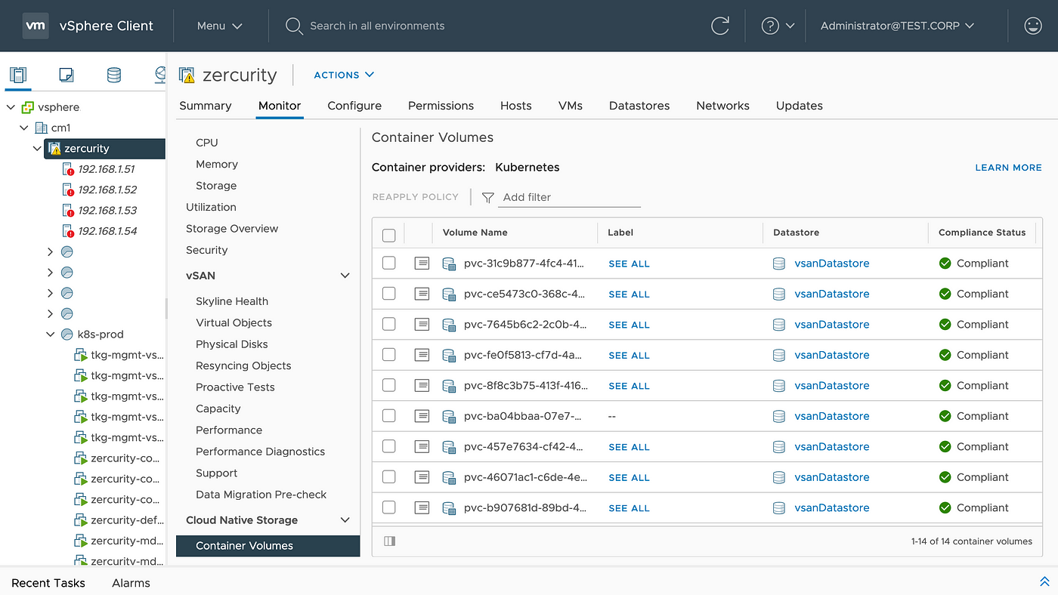Open Hosts and Clusters inventory view icon
This screenshot has height=595, width=1058.
[x=18, y=75]
